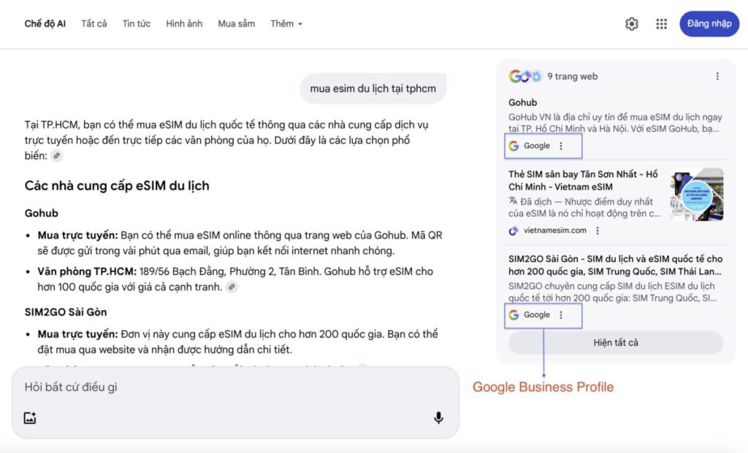This screenshot has height=453, width=748.
Task: Click the vietnamesim.com site favicon
Action: click(514, 231)
